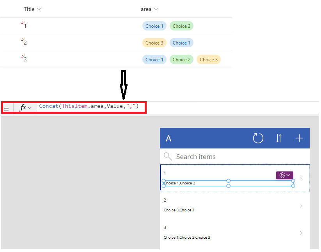321x252 pixels.
Task: Click the plus icon to add a new item
Action: [299, 138]
